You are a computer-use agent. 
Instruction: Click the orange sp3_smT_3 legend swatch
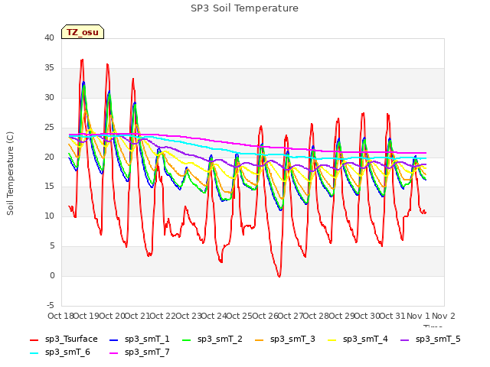[x=260, y=339]
